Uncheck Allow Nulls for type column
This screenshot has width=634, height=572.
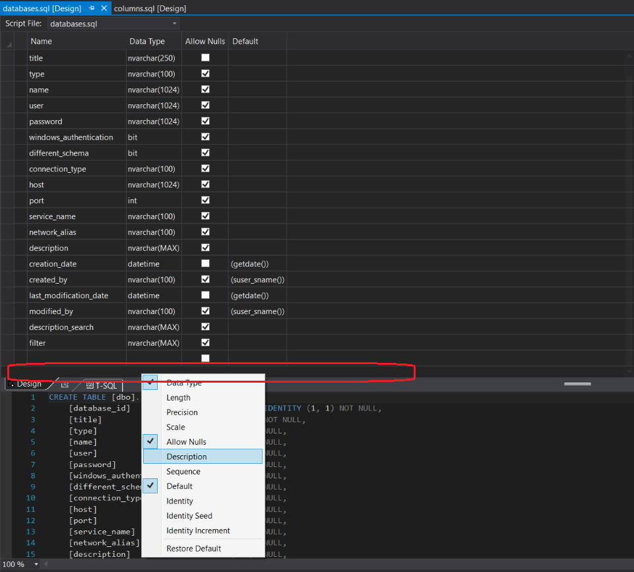click(205, 74)
